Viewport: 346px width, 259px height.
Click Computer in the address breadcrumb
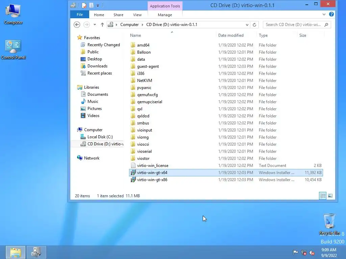tap(129, 25)
